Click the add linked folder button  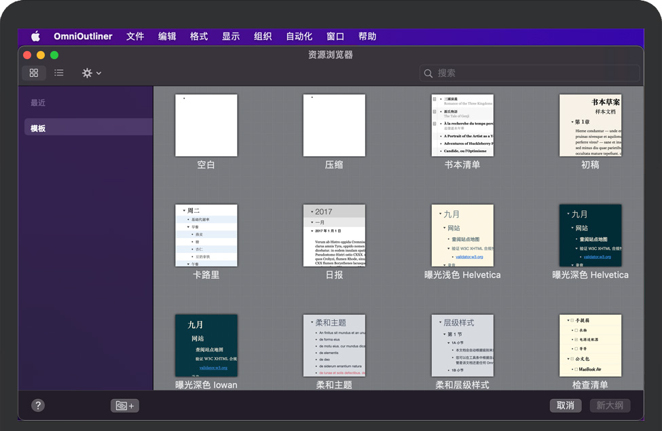coord(124,405)
